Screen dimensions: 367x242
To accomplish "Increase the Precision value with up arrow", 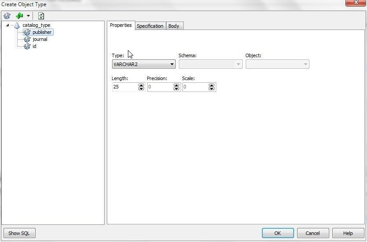I will pyautogui.click(x=177, y=85).
